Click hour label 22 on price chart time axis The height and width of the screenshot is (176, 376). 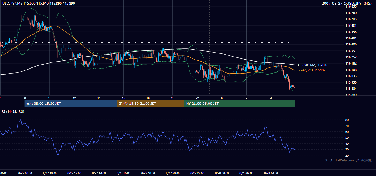pos(197,98)
